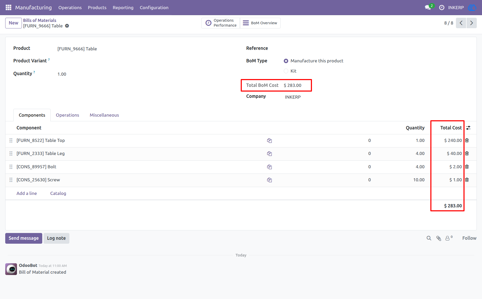The image size is (482, 299).
Task: Delete the Screw component line
Action: (467, 180)
